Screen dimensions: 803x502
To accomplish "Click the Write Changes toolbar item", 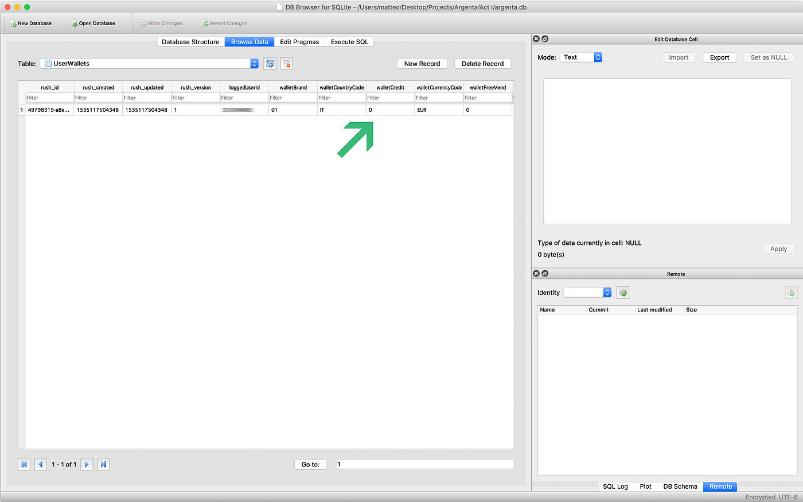I will 161,24.
